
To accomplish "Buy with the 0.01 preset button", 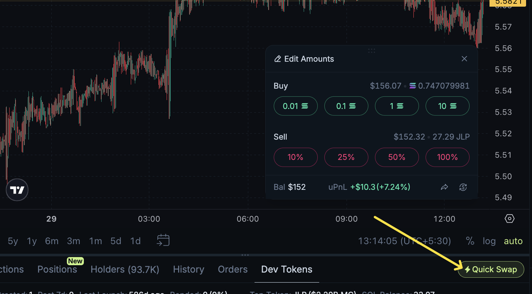I will click(296, 106).
